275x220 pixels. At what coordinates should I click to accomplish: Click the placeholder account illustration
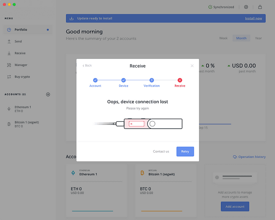coord(235,178)
